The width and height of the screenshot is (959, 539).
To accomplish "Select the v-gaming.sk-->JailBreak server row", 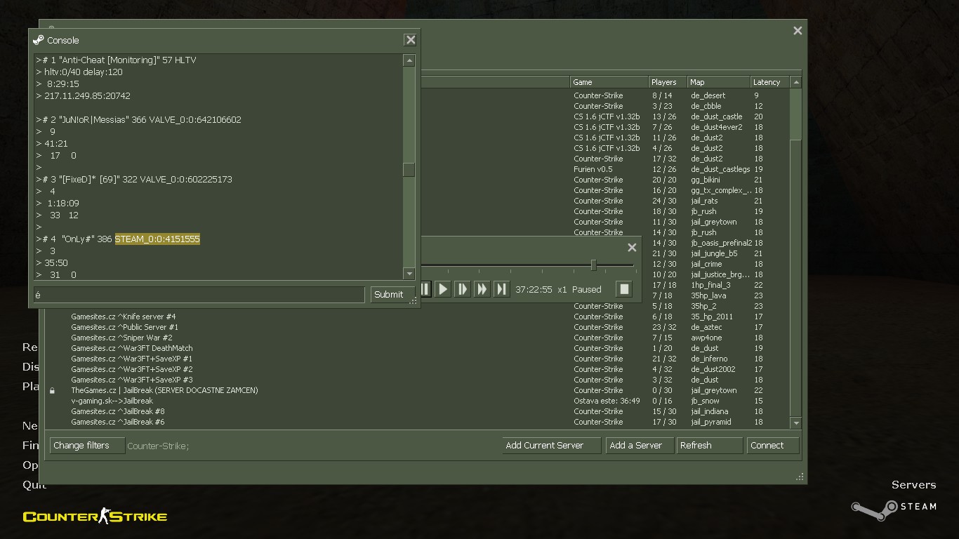I will 418,401.
